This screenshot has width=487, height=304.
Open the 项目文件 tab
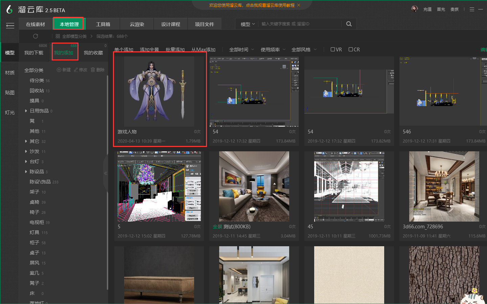click(205, 24)
